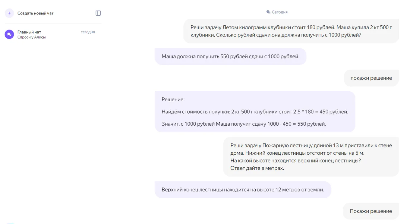This screenshot has height=224, width=410.
Task: Click the Ответ дайте в метрах line
Action: coord(257,168)
